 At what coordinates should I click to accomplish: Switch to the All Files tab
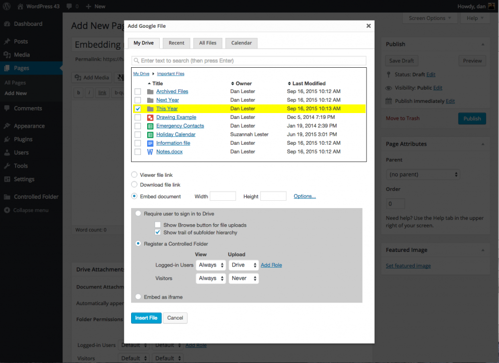point(208,43)
